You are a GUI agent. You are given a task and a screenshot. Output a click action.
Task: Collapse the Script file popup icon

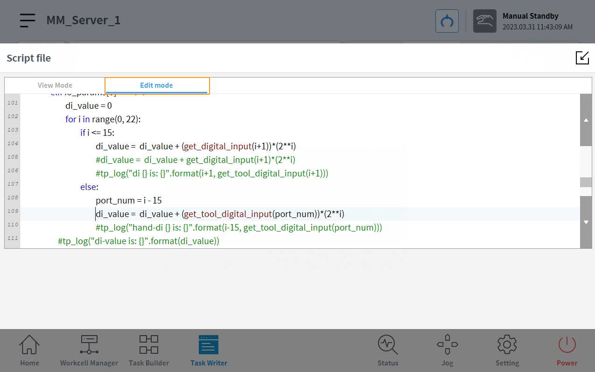(582, 58)
